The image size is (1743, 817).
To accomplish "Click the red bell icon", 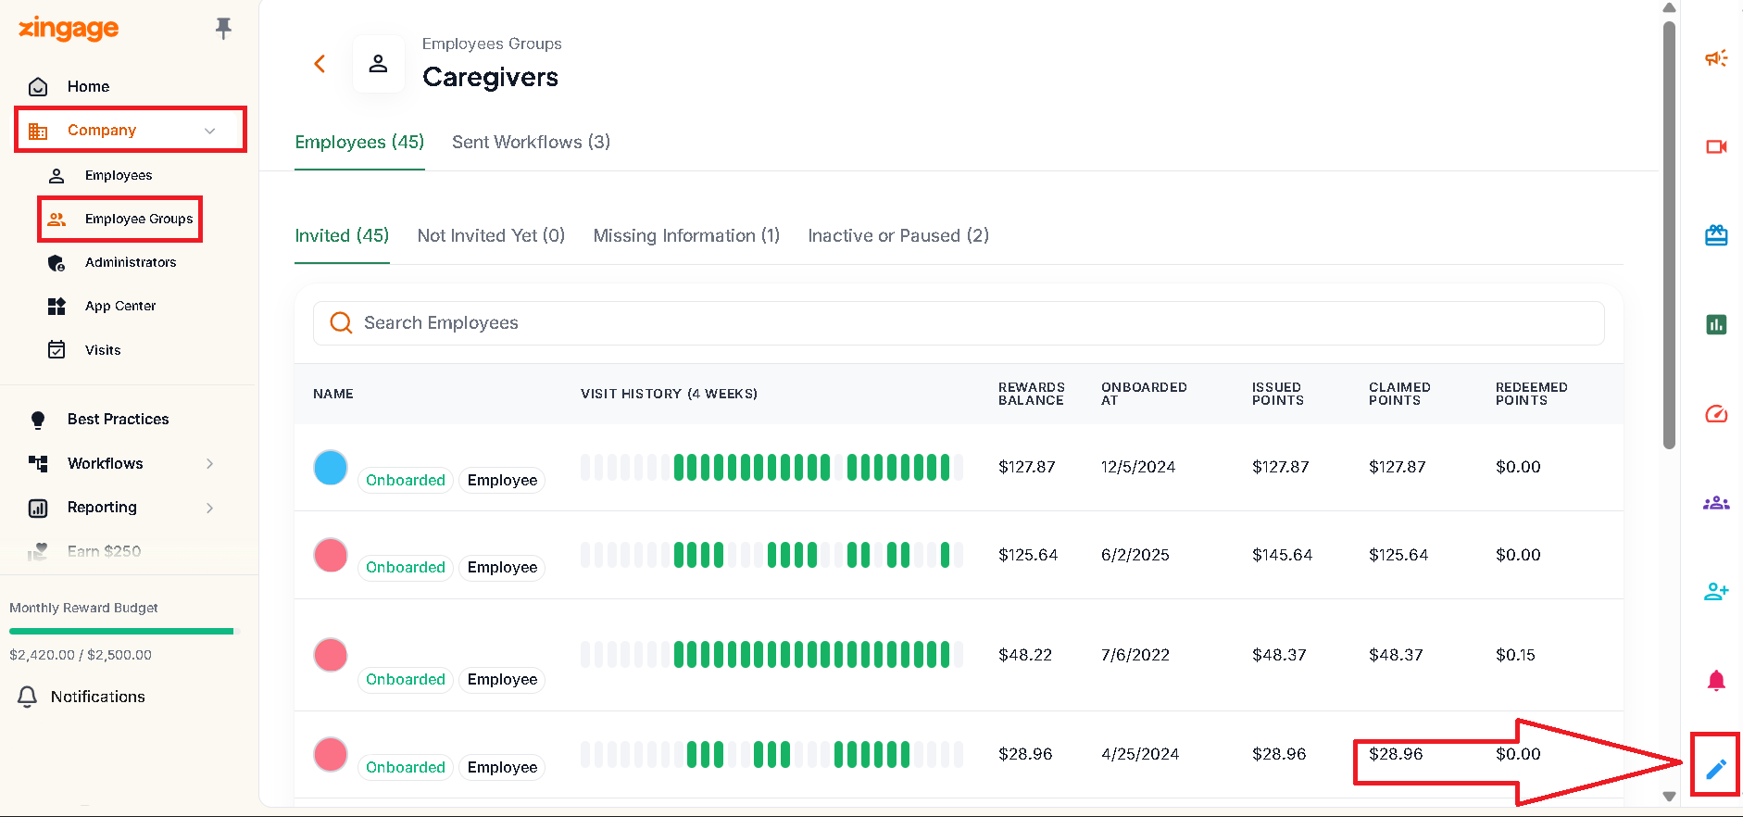I will tap(1716, 681).
